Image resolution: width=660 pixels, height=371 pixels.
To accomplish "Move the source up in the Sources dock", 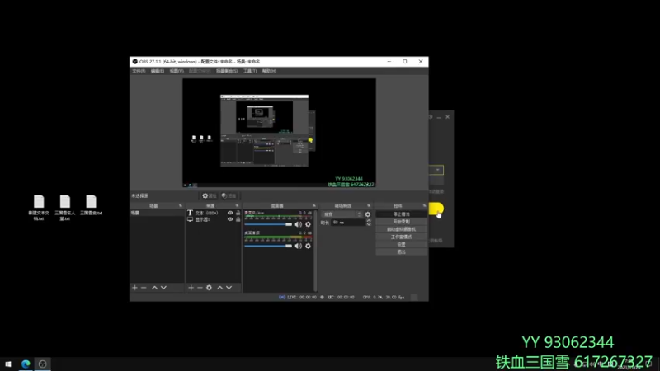I will pyautogui.click(x=219, y=288).
